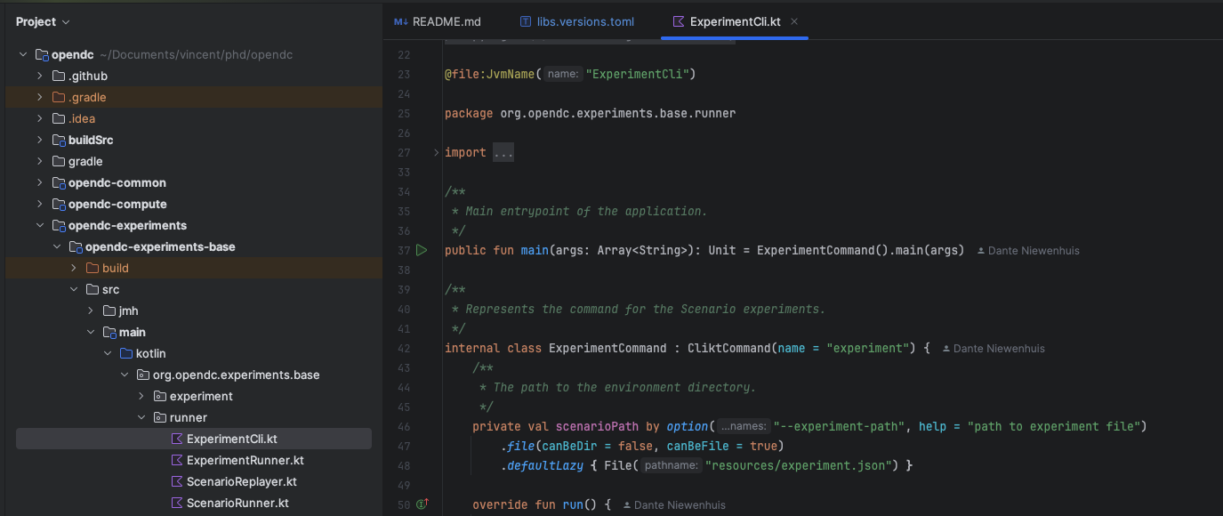Click the opendc project root module icon

(43, 54)
